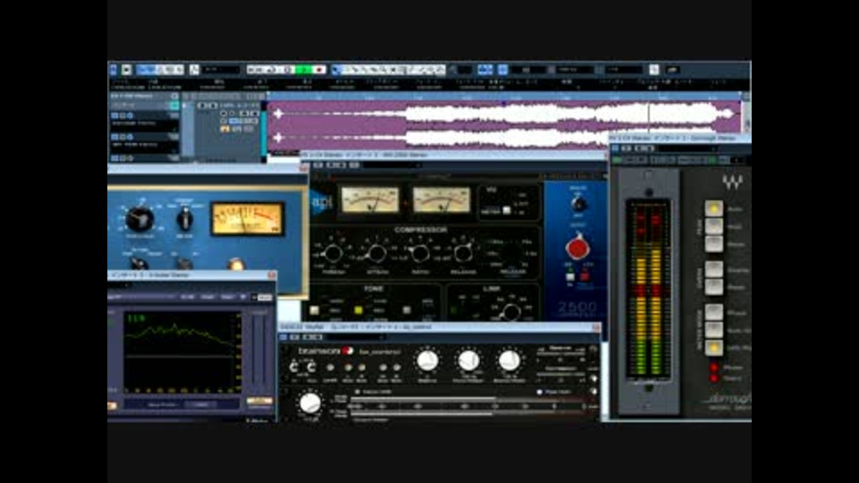Screen dimensions: 859x483
Task: Click the API logo in the compressor plugin
Action: point(321,201)
